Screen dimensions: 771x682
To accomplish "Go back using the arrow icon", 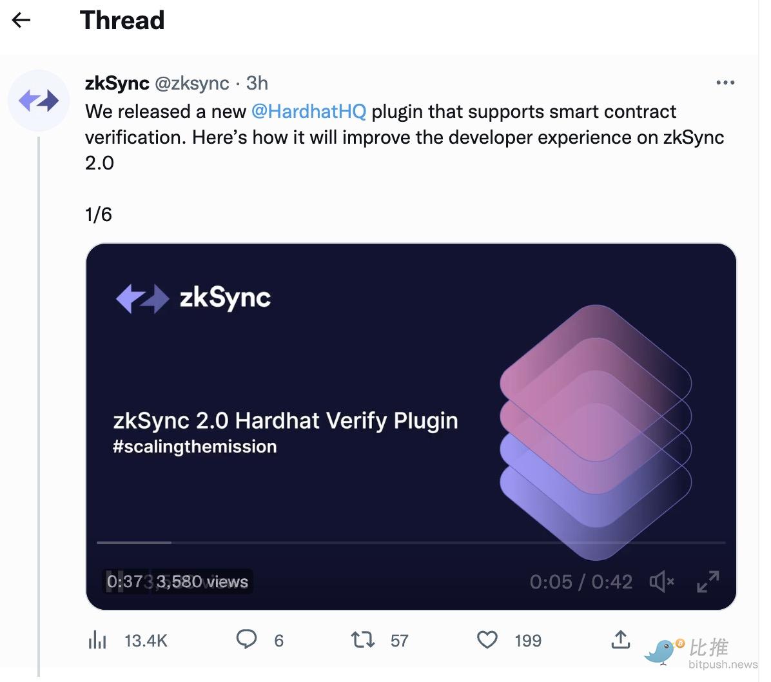I will [21, 21].
